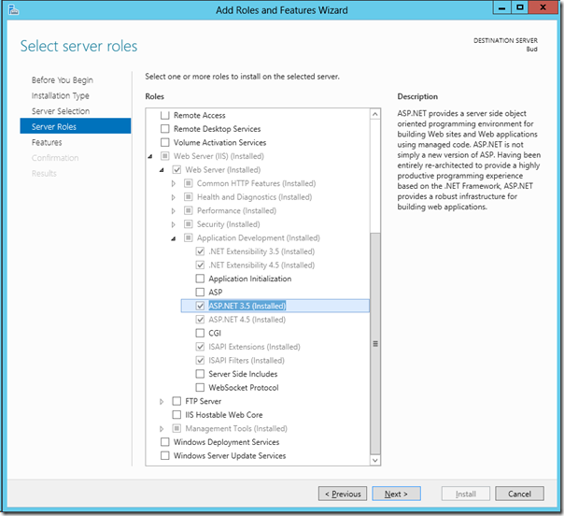Expand Common HTTP Features node

(x=174, y=183)
